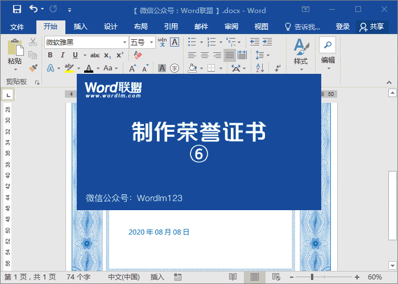Expand the 粘贴 options arrow
398x284 pixels.
pyautogui.click(x=15, y=69)
